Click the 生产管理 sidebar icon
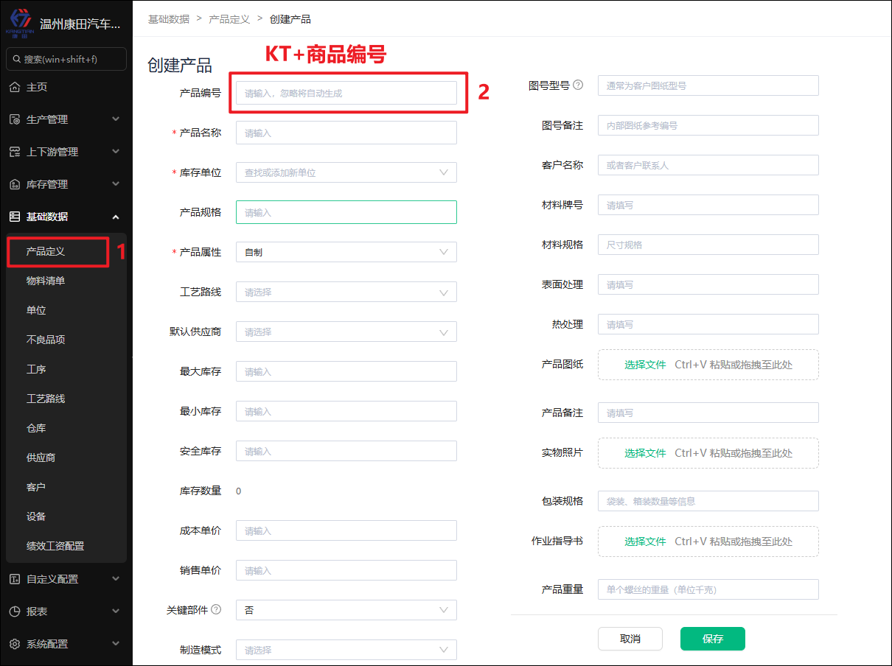Screen dimensions: 892x666 click(x=15, y=119)
